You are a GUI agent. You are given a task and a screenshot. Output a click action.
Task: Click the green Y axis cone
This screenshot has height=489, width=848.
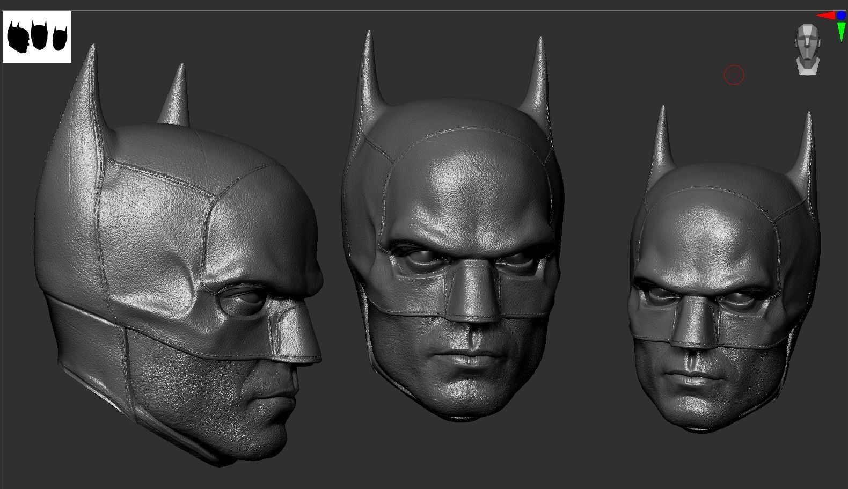coord(842,32)
